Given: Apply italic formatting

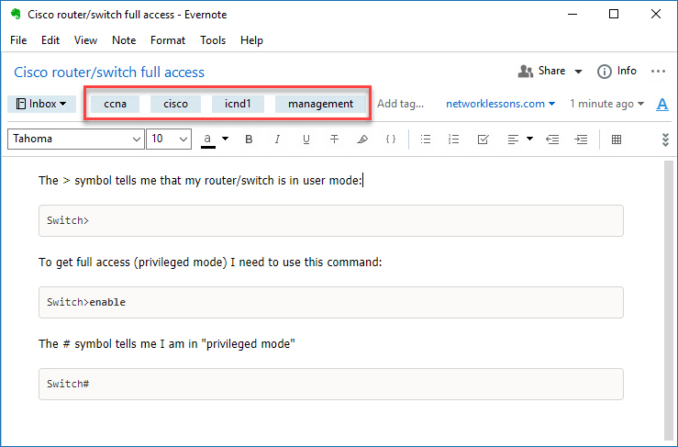Looking at the screenshot, I should point(277,140).
